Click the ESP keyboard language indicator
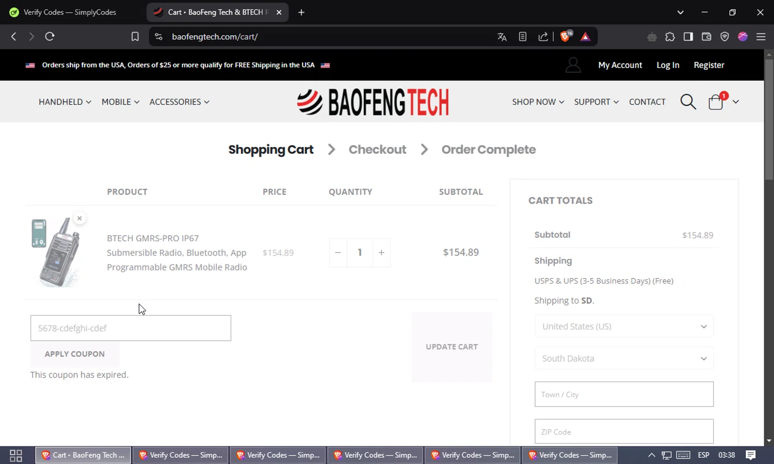Viewport: 774px width, 464px height. coord(703,455)
